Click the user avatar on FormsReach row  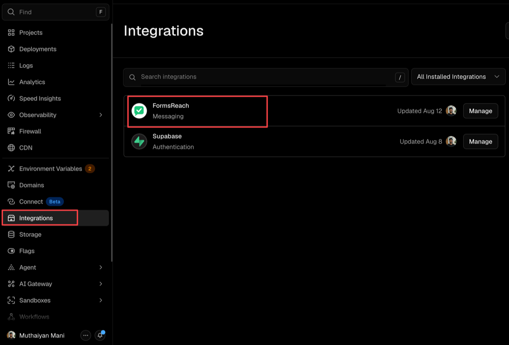pyautogui.click(x=451, y=111)
